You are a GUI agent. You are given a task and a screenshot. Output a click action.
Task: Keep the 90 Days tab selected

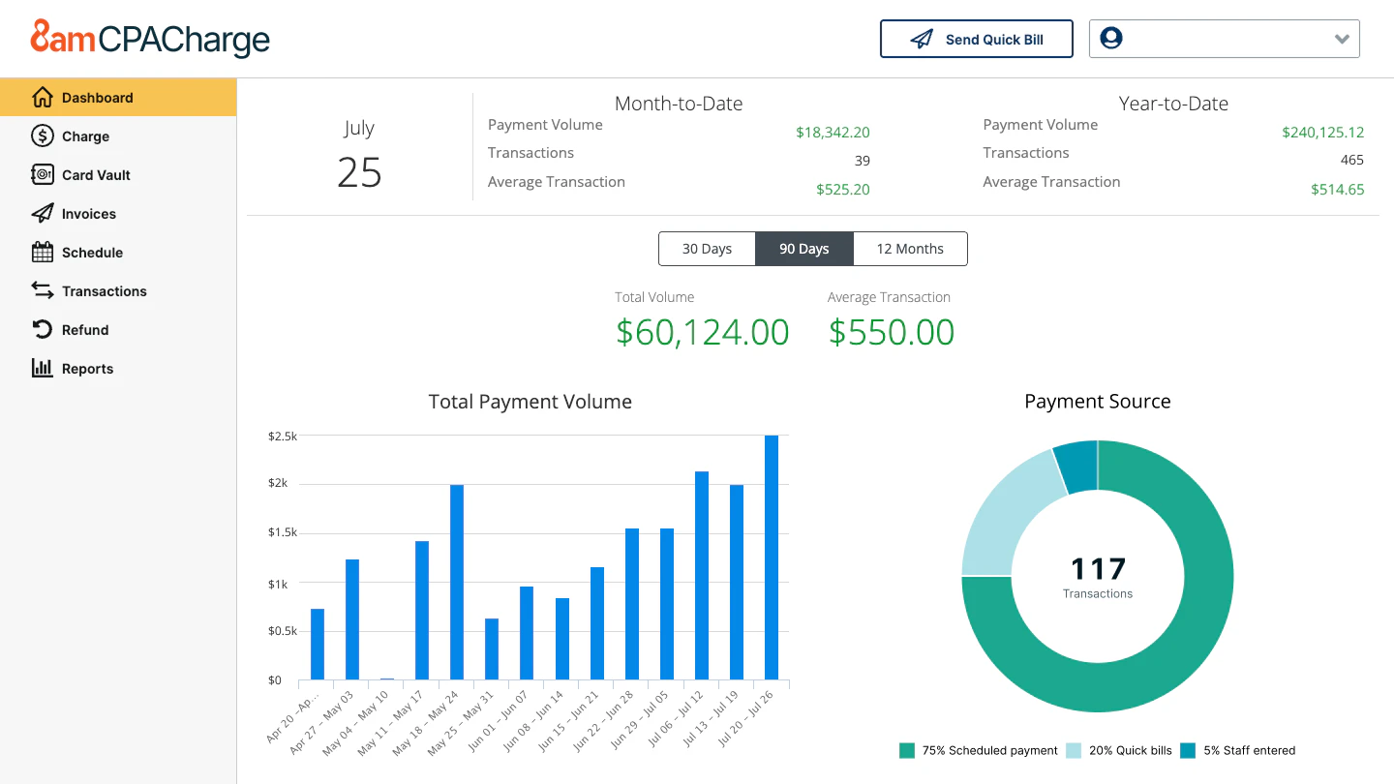[803, 249]
